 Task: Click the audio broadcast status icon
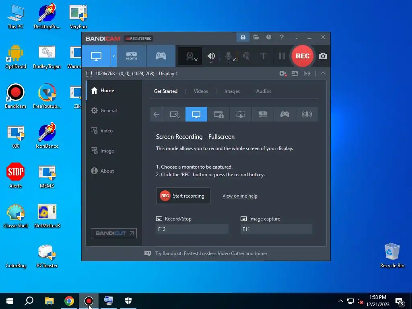click(x=307, y=74)
